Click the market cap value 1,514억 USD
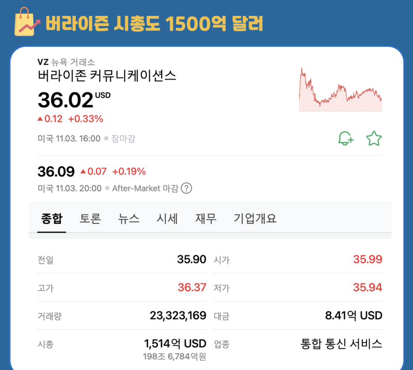The image size is (413, 370). [175, 343]
